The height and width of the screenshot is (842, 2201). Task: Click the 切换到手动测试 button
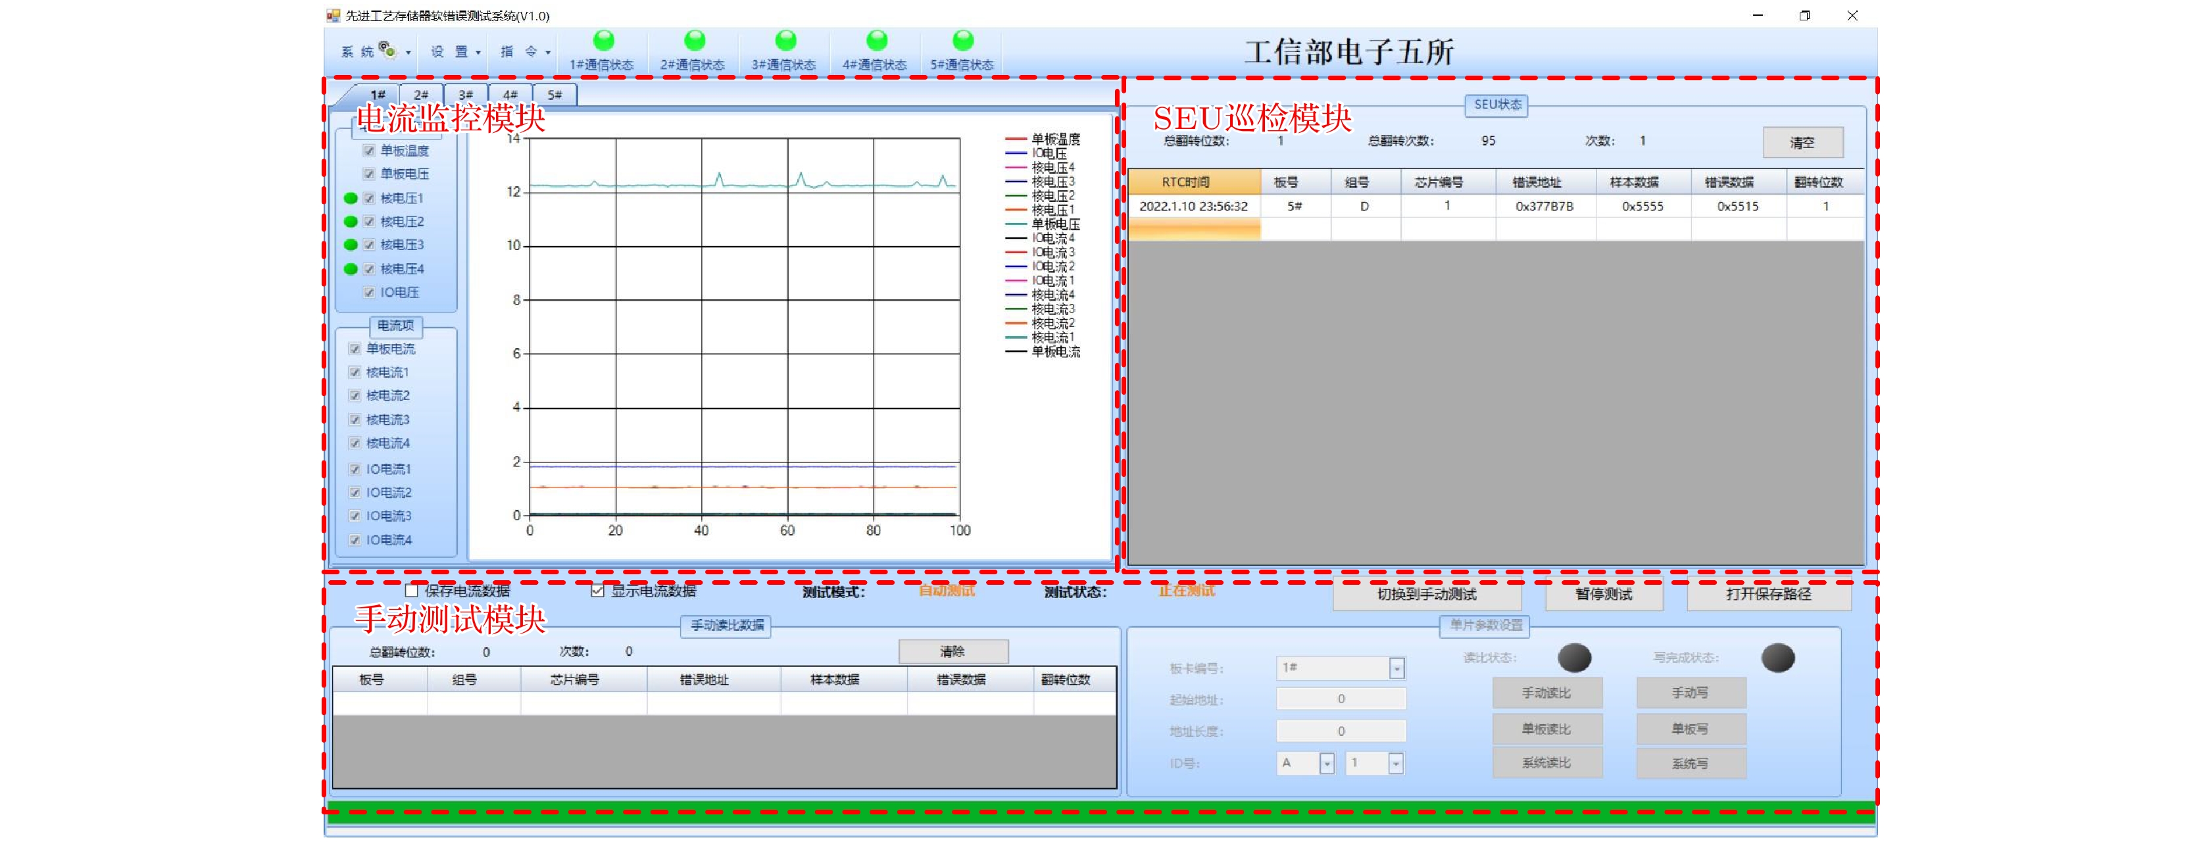1426,594
